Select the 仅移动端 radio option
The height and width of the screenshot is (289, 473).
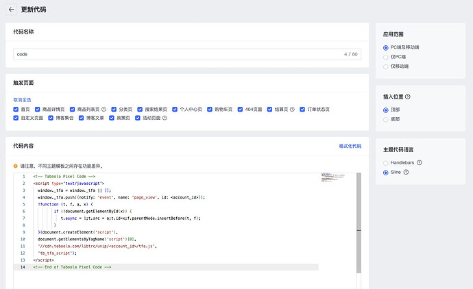click(386, 66)
